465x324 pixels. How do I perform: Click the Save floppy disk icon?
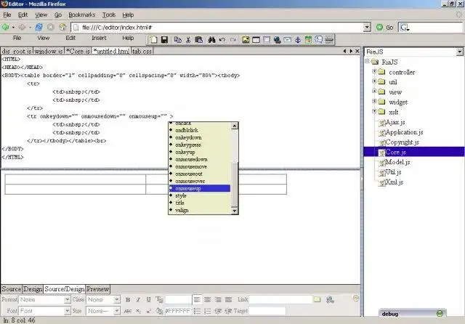point(164,39)
